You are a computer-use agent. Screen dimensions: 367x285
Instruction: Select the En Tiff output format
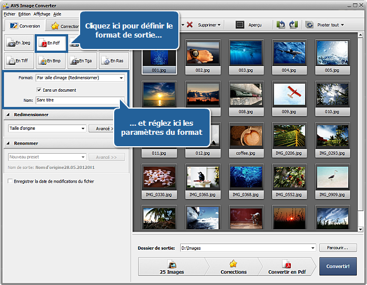point(18,60)
